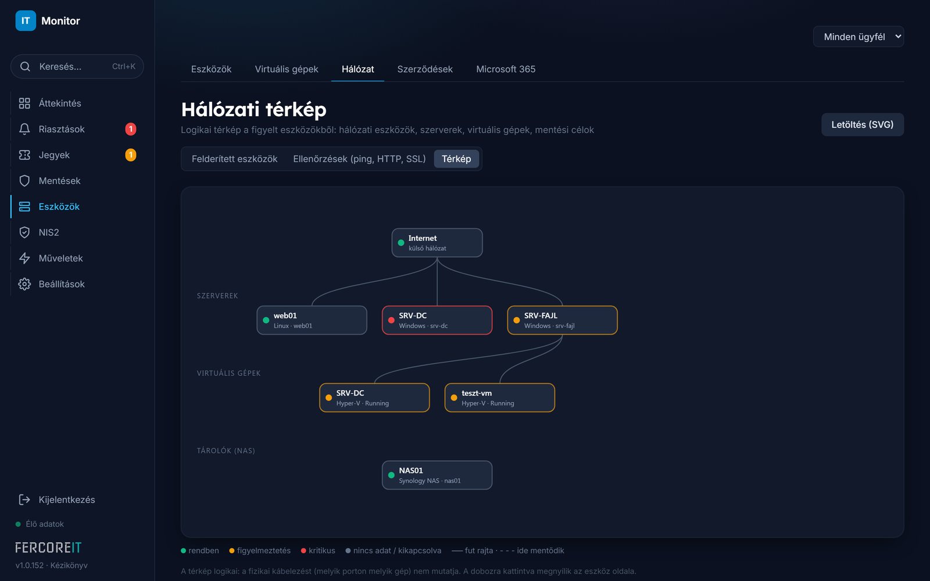Viewport: 930px width, 581px height.
Task: Click the red kritikus legend dot
Action: (303, 551)
